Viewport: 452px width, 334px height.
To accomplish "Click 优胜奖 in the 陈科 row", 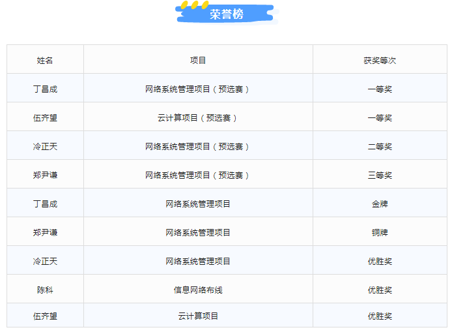I will click(x=380, y=290).
